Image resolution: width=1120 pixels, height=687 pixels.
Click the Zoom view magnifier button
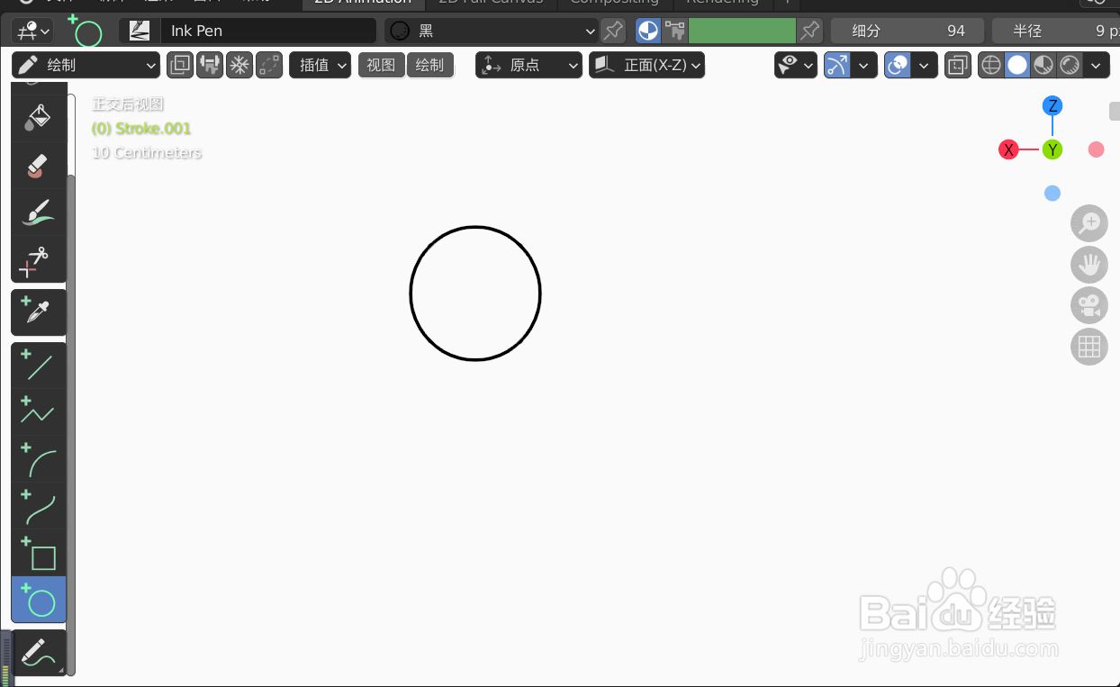[x=1089, y=222]
